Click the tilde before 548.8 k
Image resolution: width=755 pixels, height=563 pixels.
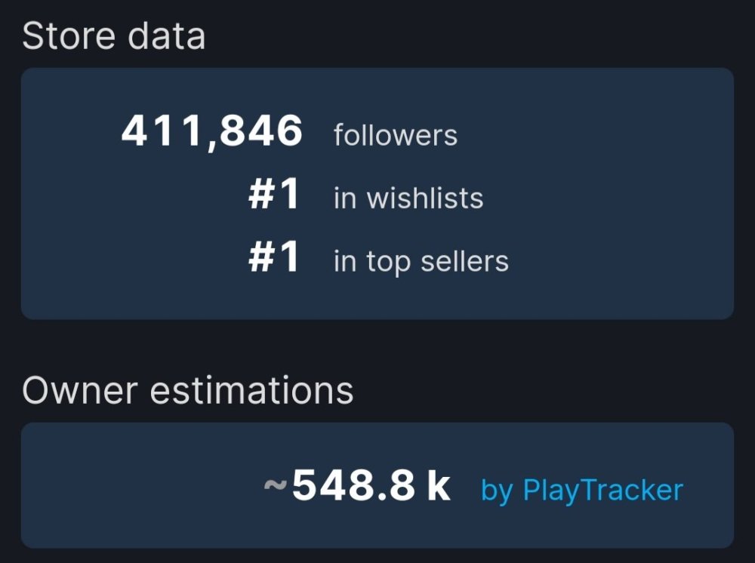275,487
